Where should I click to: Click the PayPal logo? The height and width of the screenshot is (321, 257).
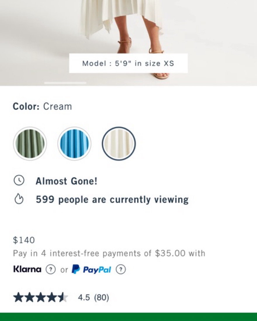tap(91, 269)
